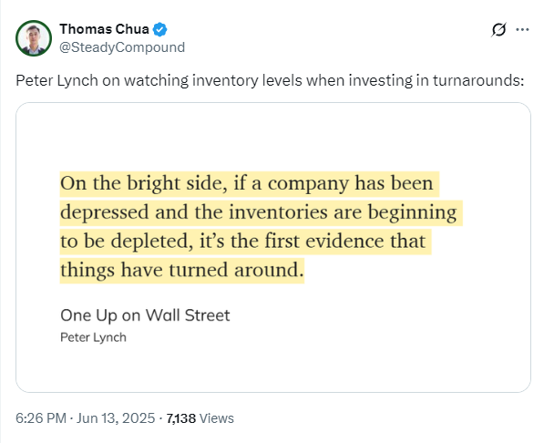Click the Thomas Chua display name

coord(105,29)
